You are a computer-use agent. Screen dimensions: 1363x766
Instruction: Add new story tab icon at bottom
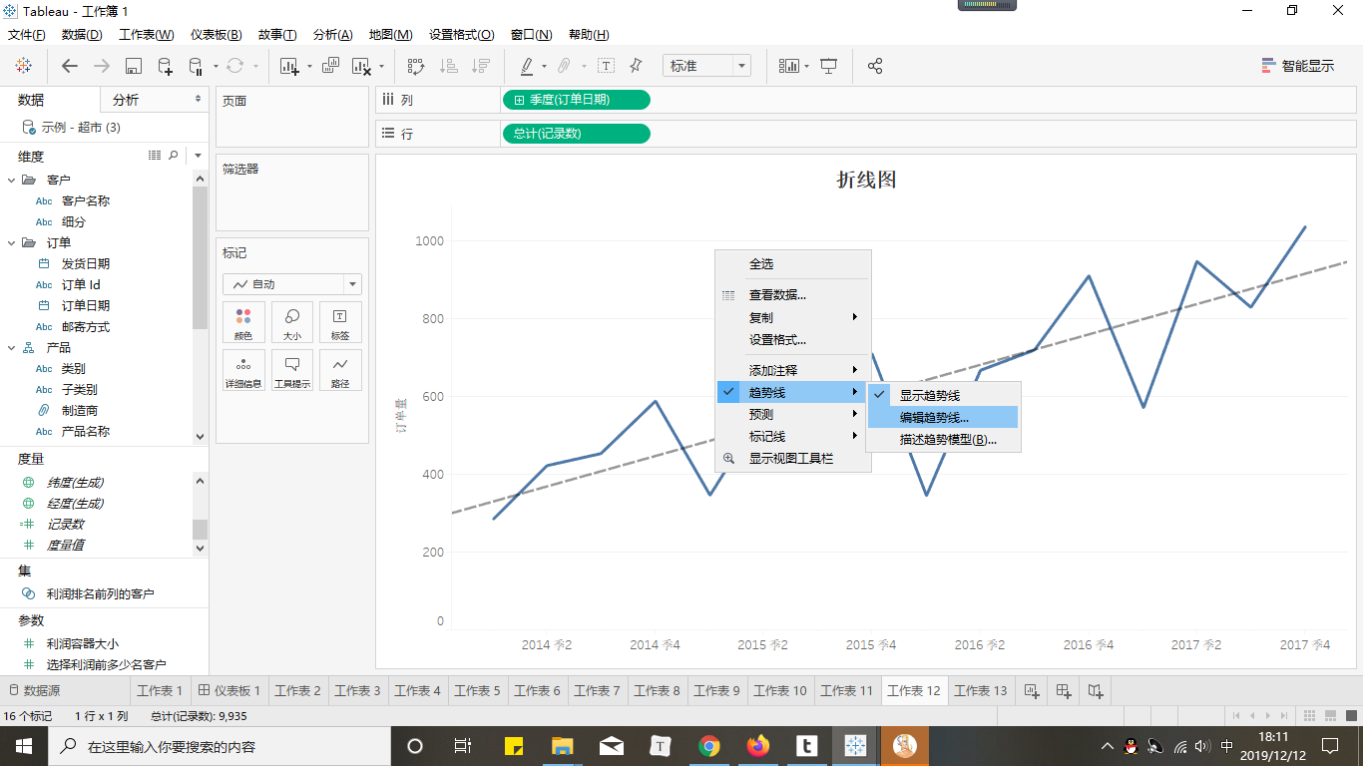pos(1096,690)
